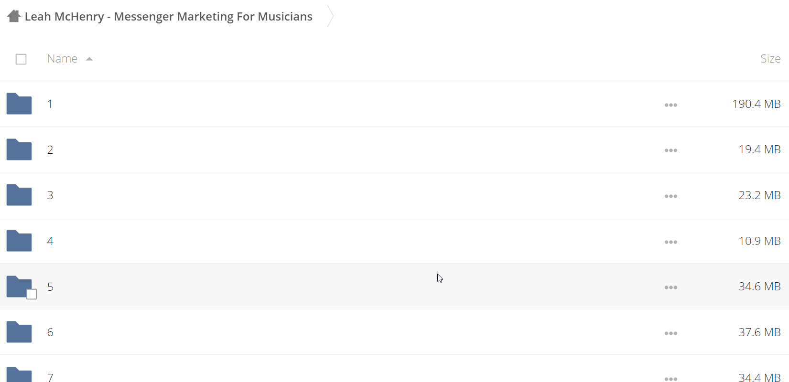Image resolution: width=789 pixels, height=382 pixels.
Task: Show three-dots options for folder 3
Action: click(x=671, y=196)
